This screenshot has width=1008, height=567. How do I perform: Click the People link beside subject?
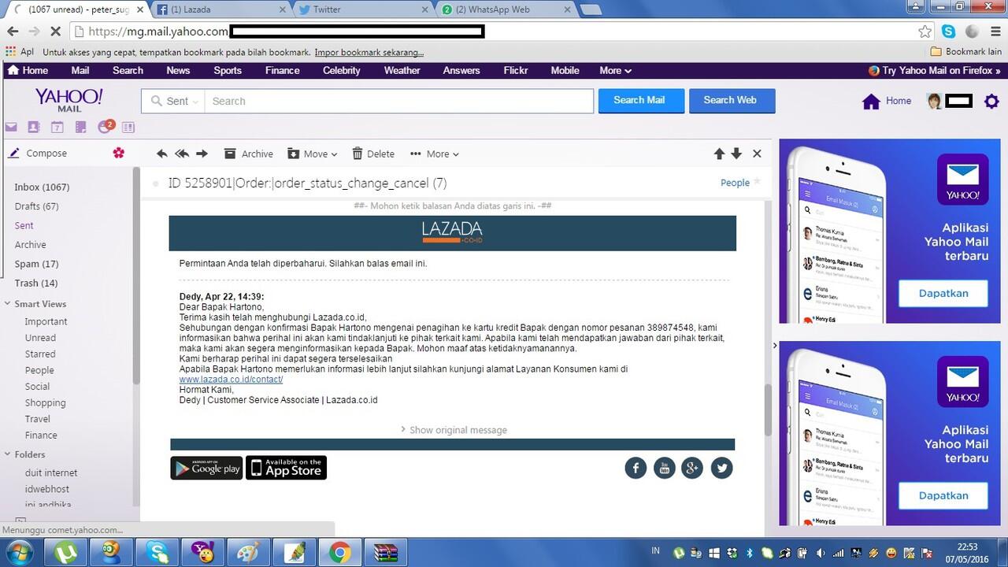(735, 183)
